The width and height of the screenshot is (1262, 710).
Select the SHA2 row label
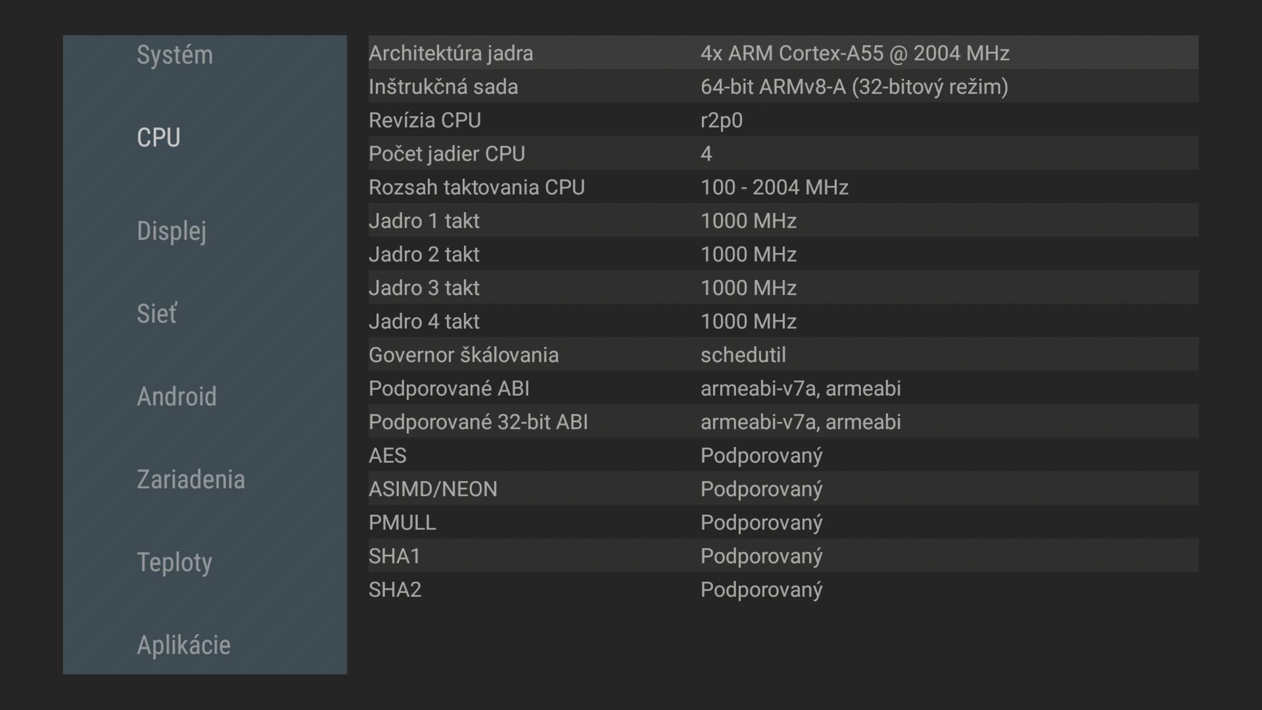pyautogui.click(x=395, y=590)
